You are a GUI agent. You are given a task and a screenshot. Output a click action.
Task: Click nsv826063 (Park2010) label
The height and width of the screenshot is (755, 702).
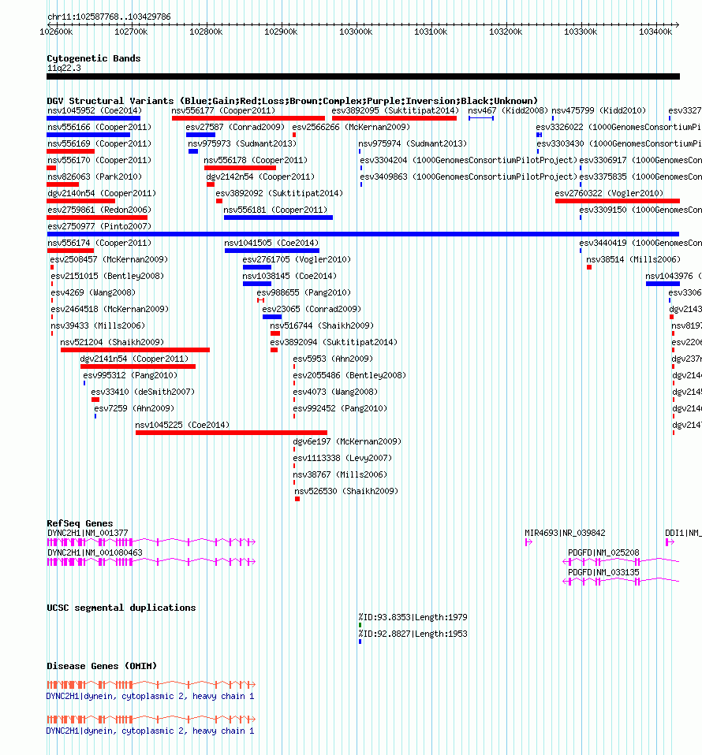click(x=95, y=177)
